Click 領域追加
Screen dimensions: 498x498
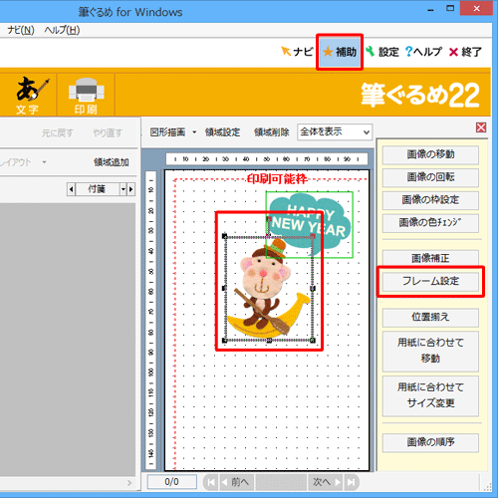click(x=112, y=162)
